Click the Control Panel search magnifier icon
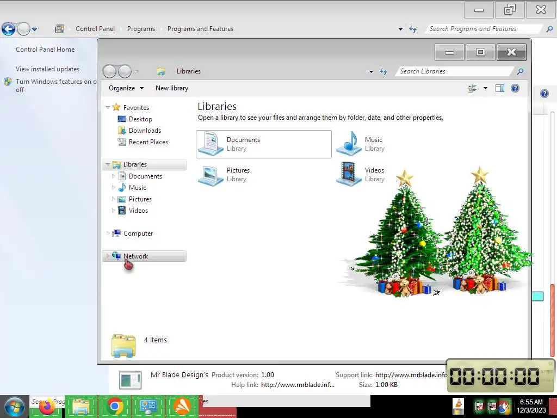Screen dimensions: 557x418 (549, 29)
